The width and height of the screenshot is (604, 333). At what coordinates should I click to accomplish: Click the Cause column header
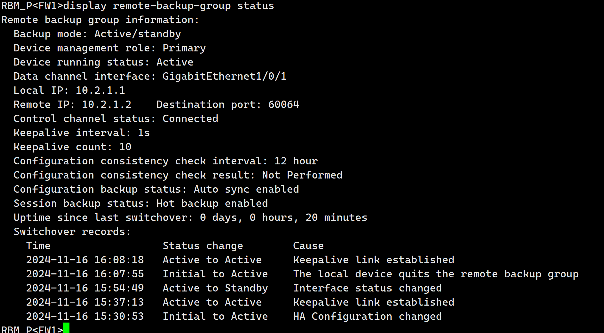(x=308, y=246)
